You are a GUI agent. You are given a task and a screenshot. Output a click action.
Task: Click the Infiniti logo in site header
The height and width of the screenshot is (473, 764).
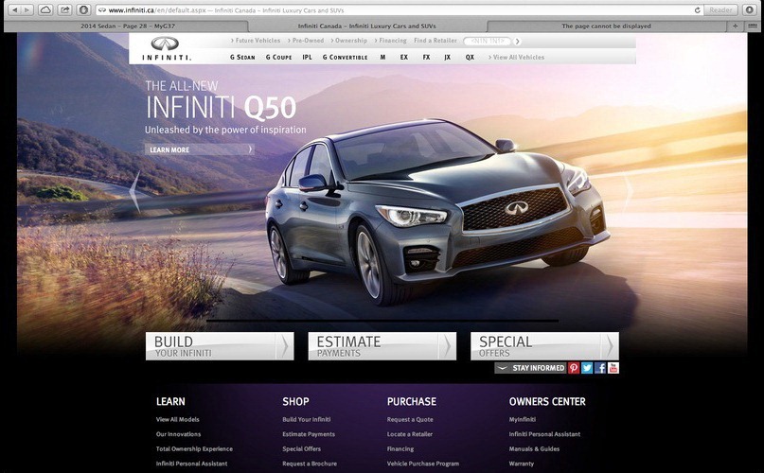coord(165,48)
